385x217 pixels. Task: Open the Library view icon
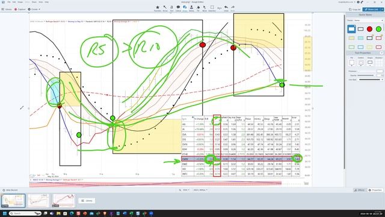click(2, 10)
